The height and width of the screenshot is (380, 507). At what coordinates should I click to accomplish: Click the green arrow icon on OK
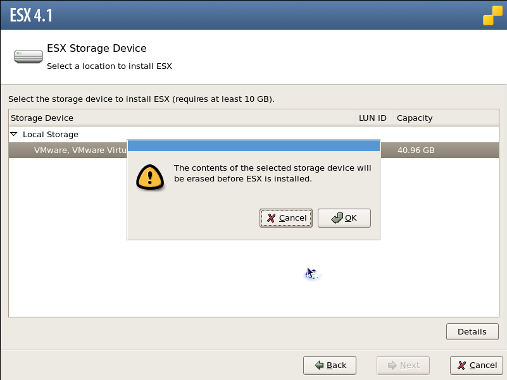(337, 218)
